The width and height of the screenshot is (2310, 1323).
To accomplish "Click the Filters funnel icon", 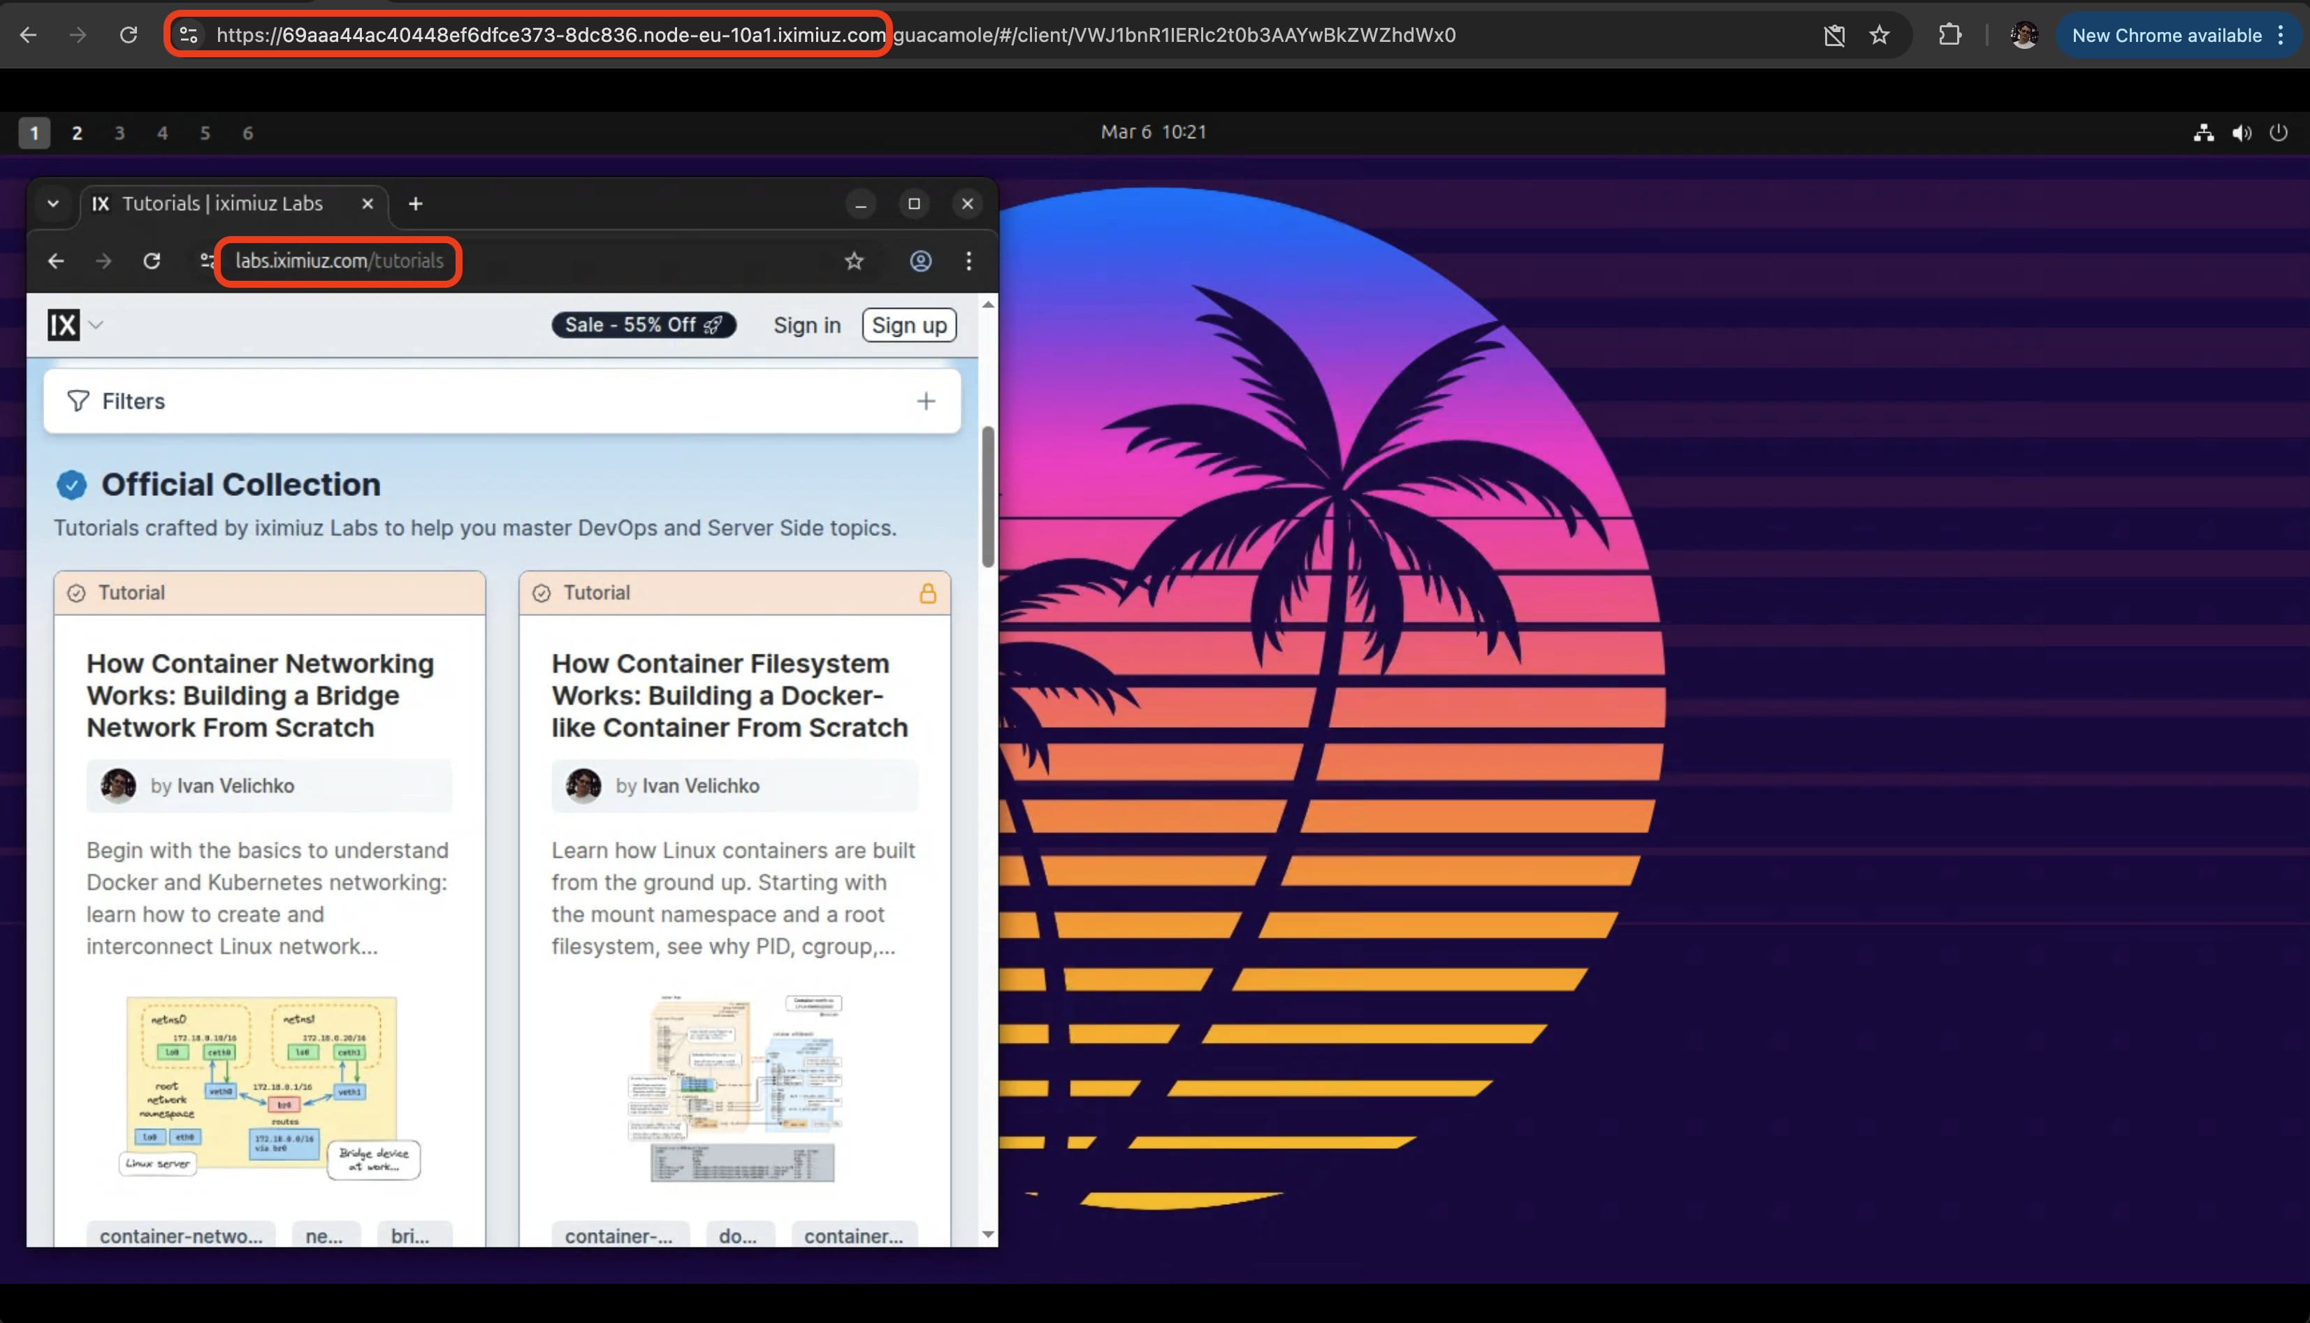I will 78,401.
